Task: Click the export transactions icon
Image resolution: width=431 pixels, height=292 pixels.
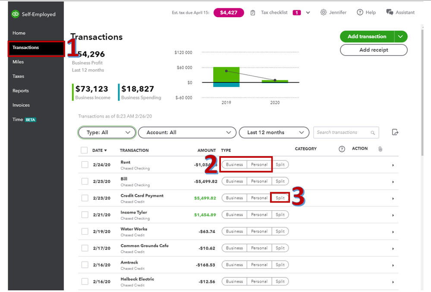Action: 395,132
